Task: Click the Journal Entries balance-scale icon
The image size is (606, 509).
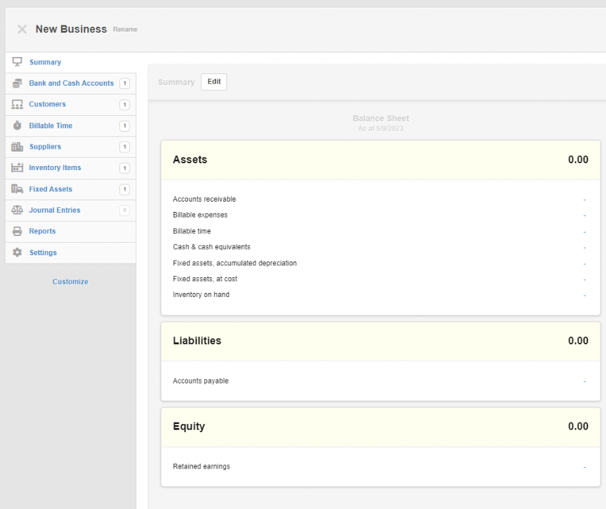Action: [x=17, y=210]
